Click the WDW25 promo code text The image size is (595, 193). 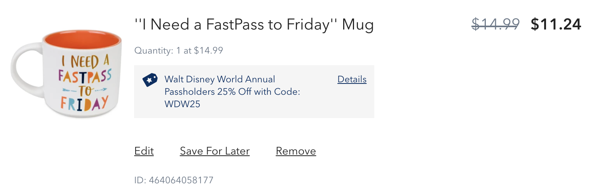tap(182, 104)
